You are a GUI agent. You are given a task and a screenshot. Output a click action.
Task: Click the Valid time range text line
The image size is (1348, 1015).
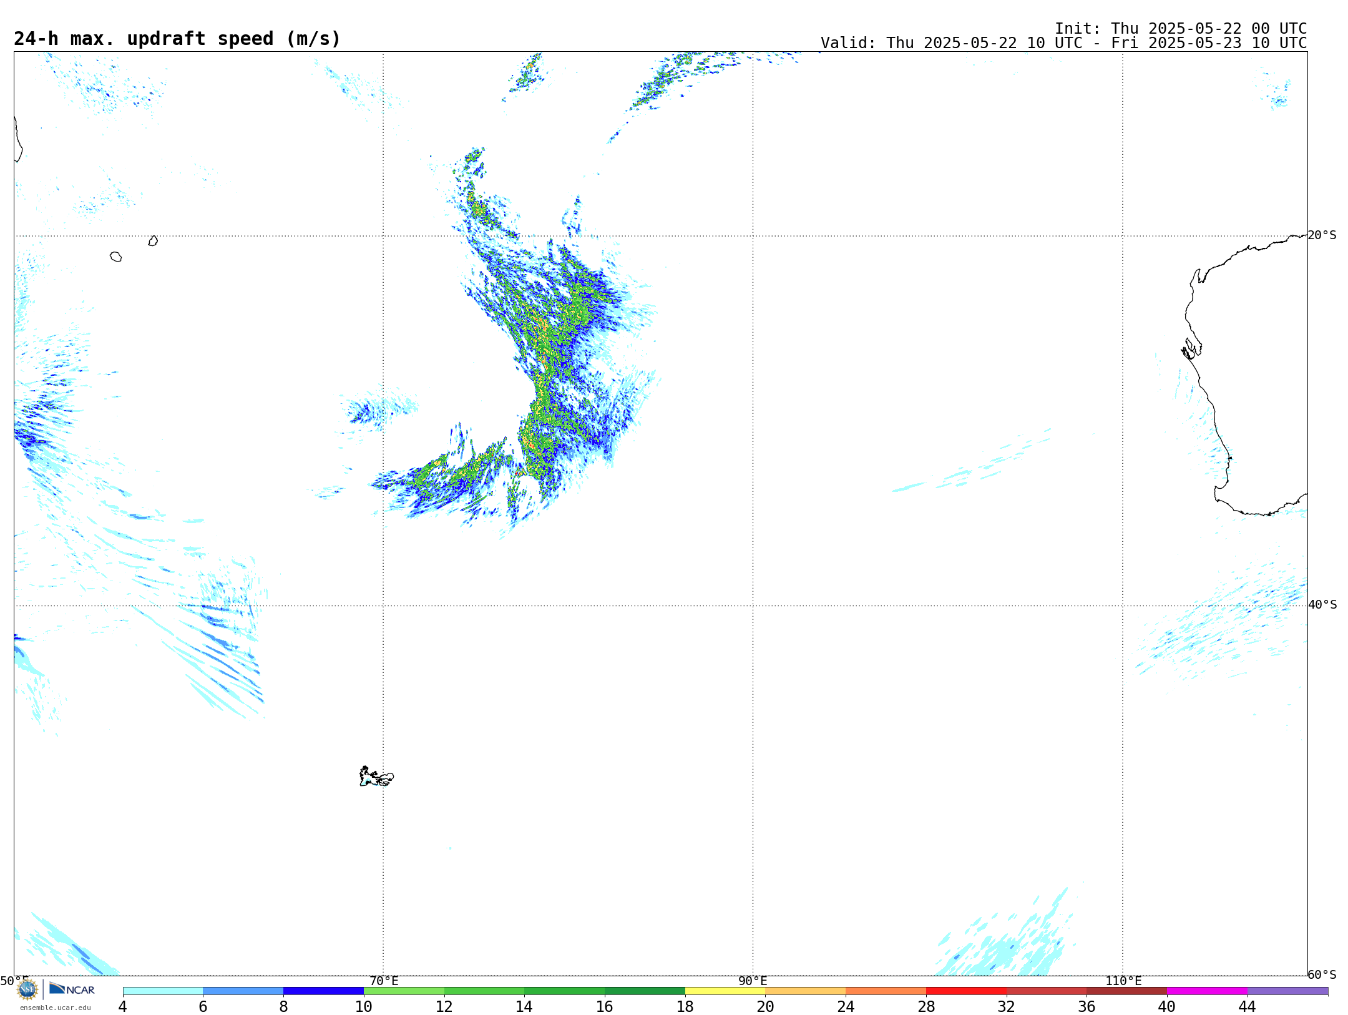point(1063,43)
